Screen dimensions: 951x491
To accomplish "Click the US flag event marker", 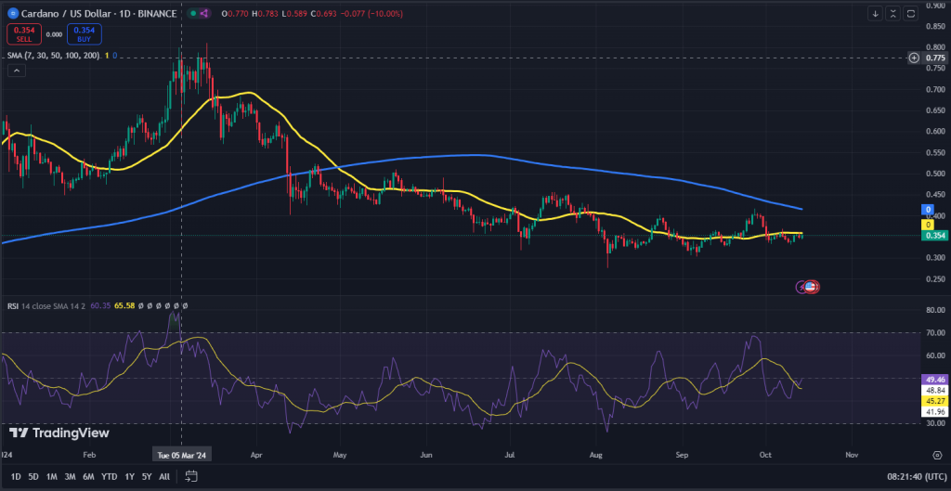I will point(810,287).
